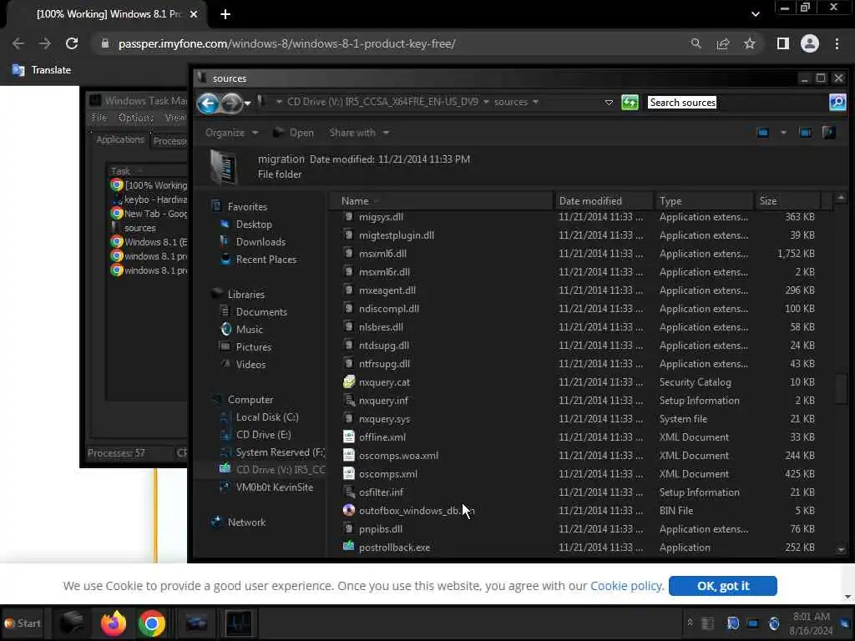Switch to Applications tab in Task Manager
Viewport: 855px width, 641px height.
[x=120, y=139]
